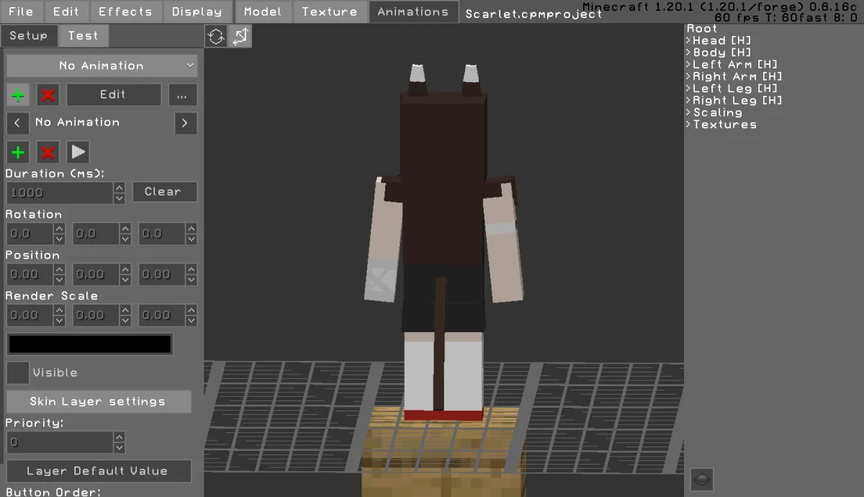Toggle the Visible checkbox

pos(18,373)
